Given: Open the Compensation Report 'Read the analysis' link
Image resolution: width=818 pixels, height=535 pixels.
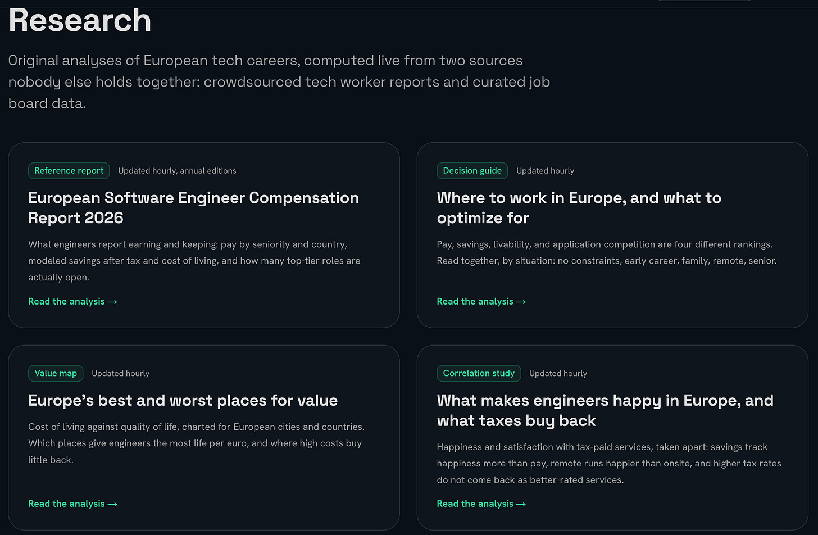Looking at the screenshot, I should click(72, 302).
